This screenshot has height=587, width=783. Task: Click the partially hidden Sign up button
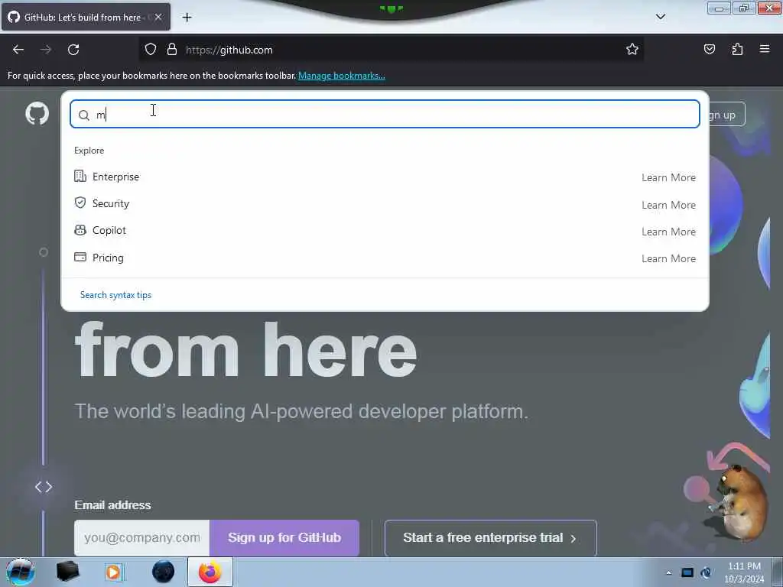pyautogui.click(x=727, y=115)
